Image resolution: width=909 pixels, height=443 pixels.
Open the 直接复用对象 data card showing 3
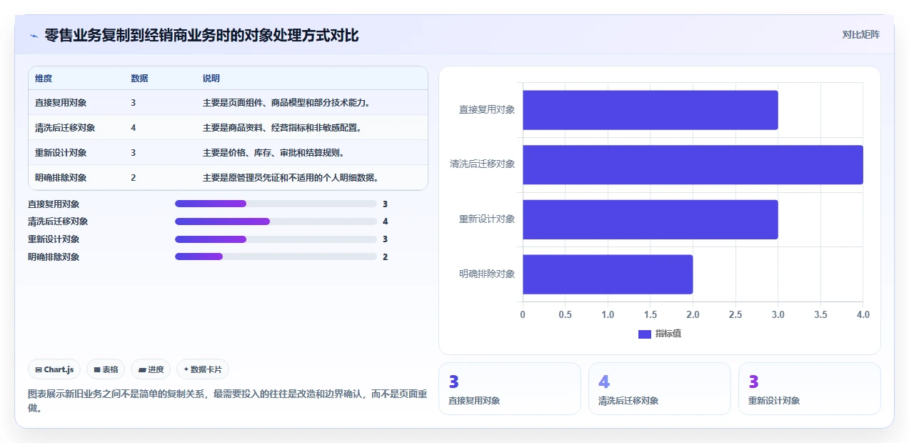pos(510,389)
